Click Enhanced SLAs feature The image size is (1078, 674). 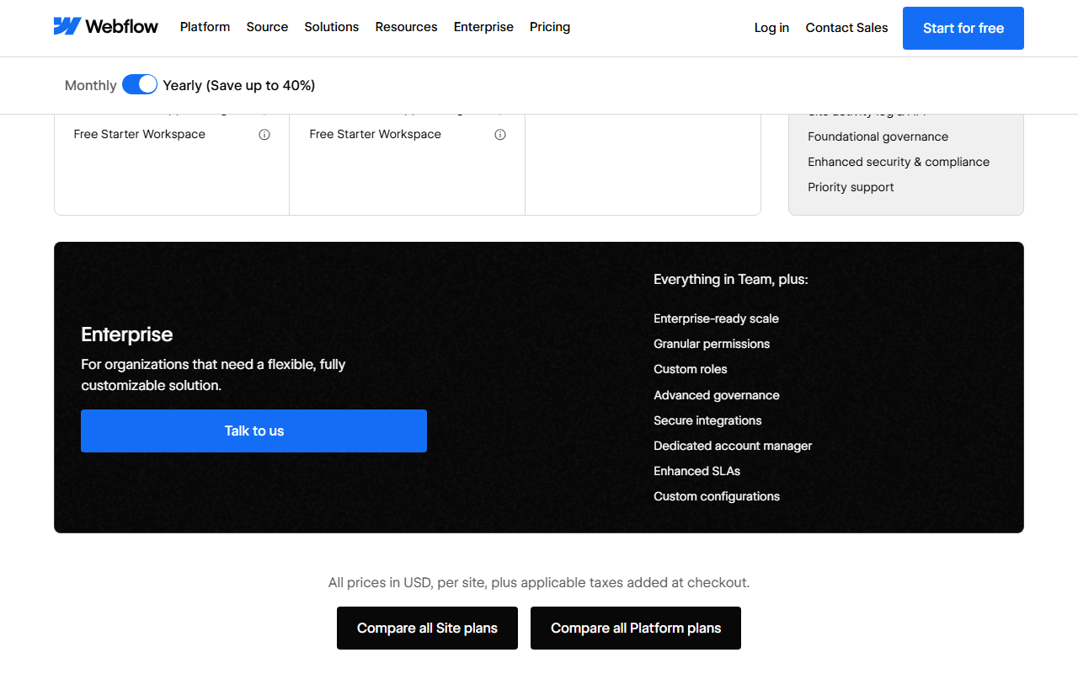pos(697,471)
